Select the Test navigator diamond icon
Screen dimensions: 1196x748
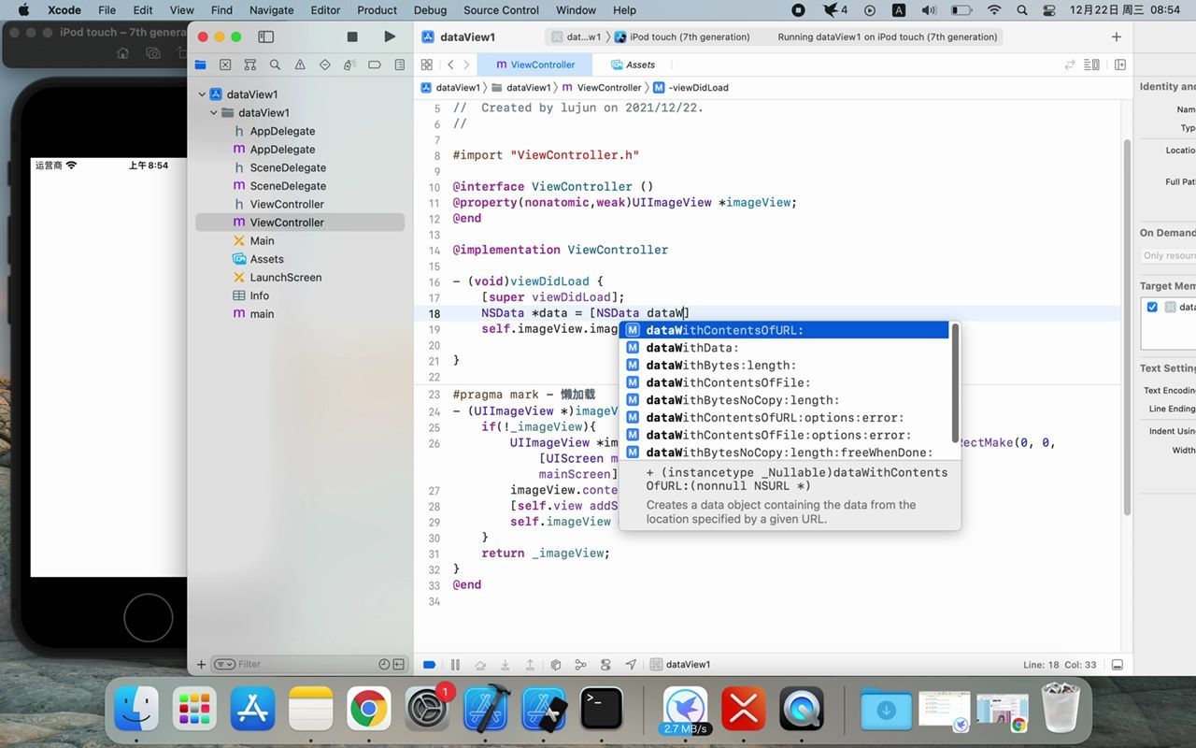click(325, 65)
